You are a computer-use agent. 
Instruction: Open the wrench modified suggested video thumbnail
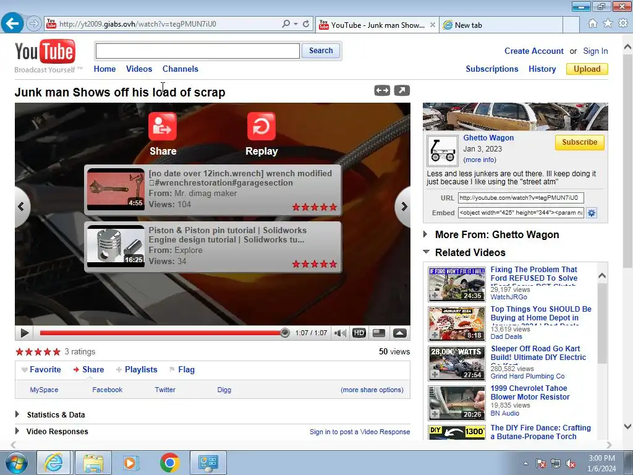(116, 189)
